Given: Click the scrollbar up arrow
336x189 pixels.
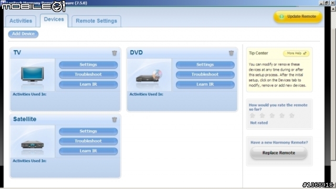Looking at the screenshot, I should pos(333,9).
